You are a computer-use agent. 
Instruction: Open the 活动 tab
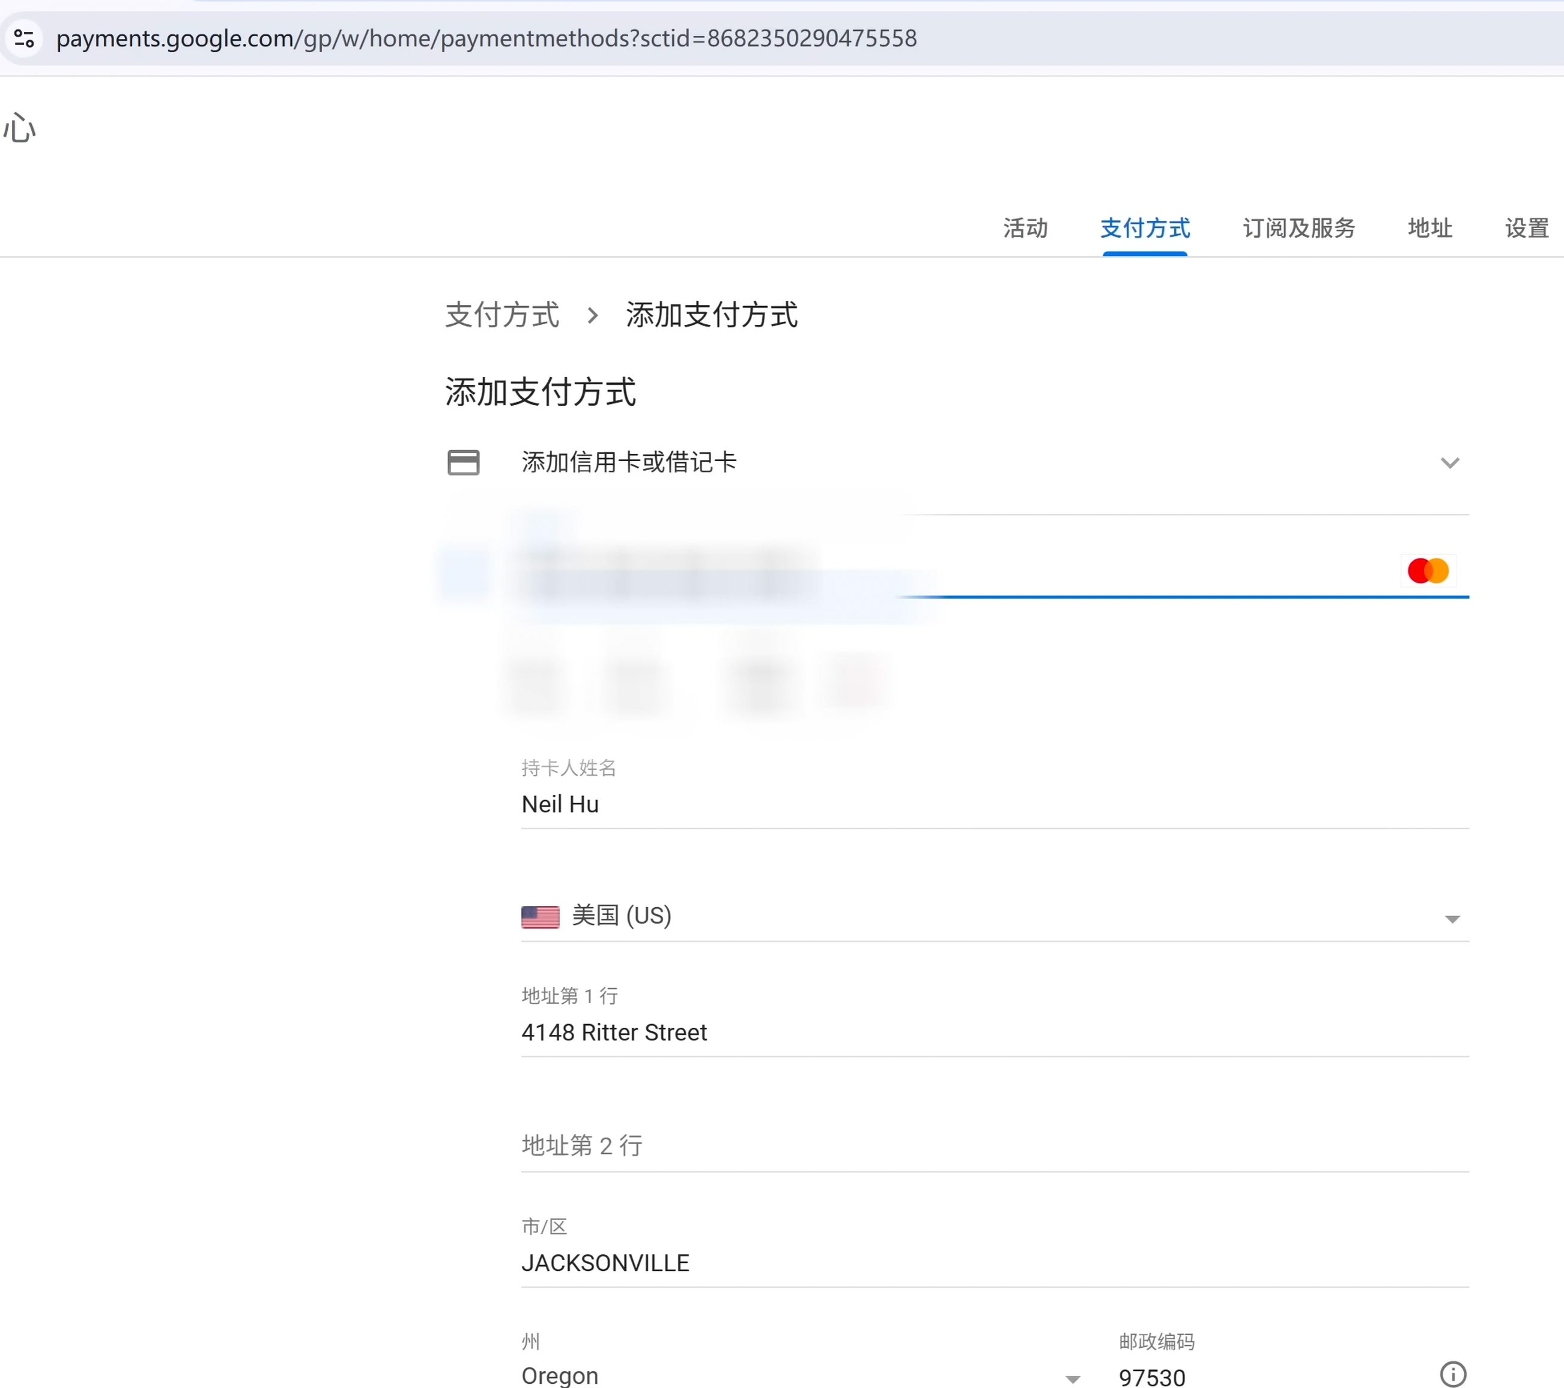(x=1025, y=228)
